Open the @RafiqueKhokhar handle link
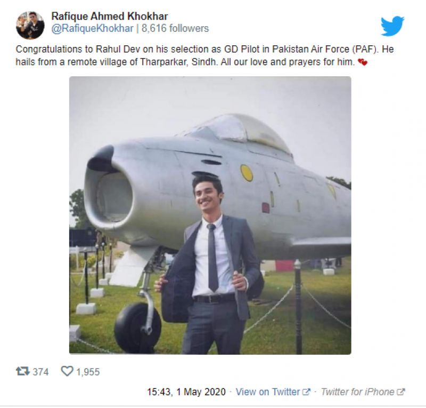Viewport: 426px width, 408px height. click(x=92, y=28)
